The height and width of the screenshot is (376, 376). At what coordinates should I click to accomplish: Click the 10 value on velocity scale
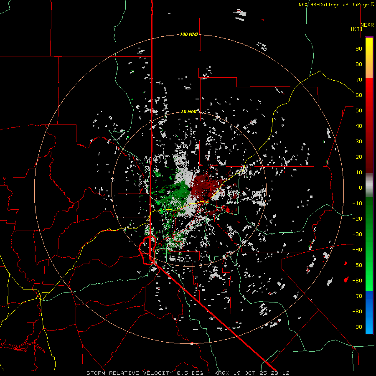(x=359, y=173)
